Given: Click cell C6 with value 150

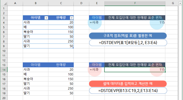Looking at the screenshot, I should pos(61,32).
